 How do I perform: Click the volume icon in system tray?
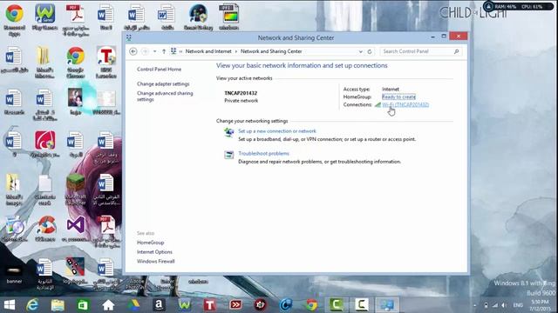[504, 305]
